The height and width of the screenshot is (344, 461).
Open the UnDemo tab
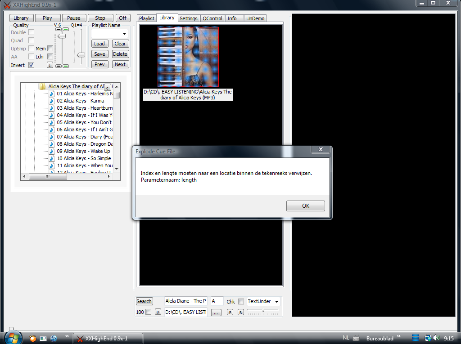coord(255,18)
